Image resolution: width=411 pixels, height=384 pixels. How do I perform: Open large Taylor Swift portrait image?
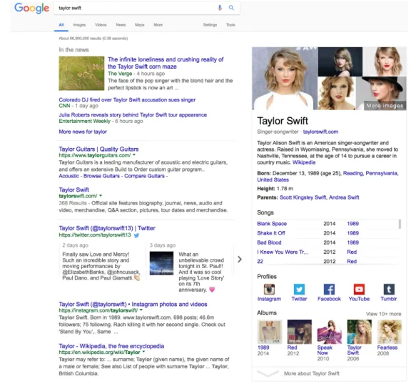coord(285,78)
